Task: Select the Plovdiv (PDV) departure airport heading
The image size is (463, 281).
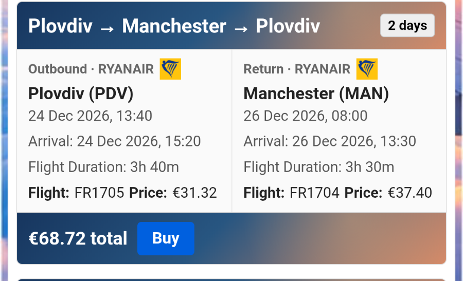Action: 81,93
